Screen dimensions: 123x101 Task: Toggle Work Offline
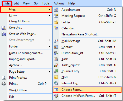tap(18, 90)
